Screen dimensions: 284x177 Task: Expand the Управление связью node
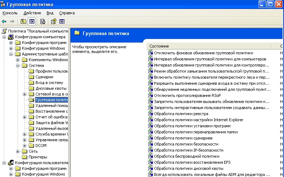[24, 140]
